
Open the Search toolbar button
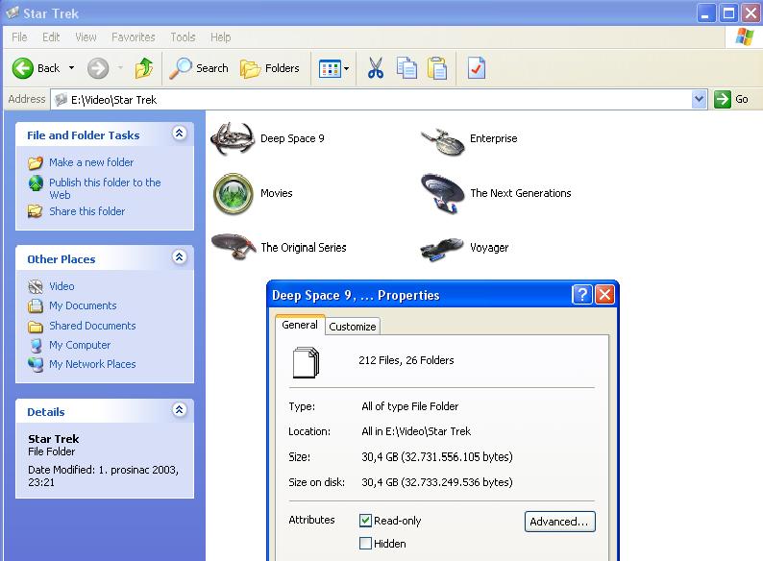click(x=199, y=68)
